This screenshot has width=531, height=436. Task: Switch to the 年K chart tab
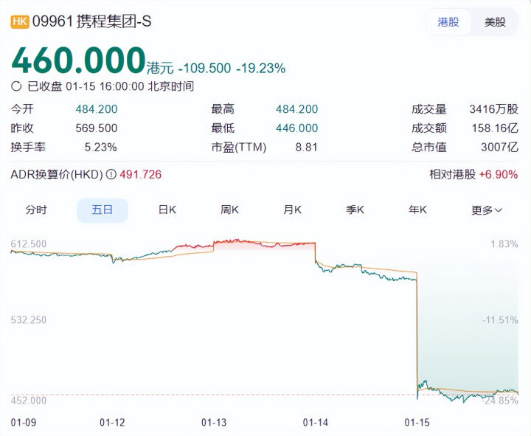[x=418, y=210]
